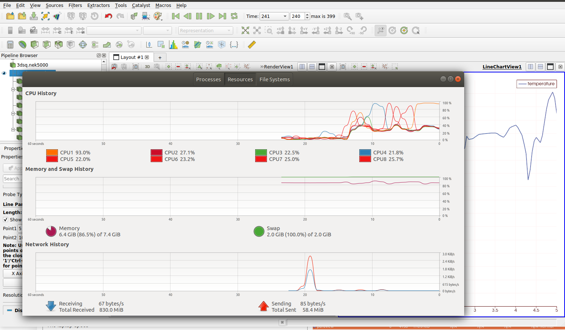Change CPU4 blue color swatch
Image resolution: width=565 pixels, height=330 pixels.
tap(365, 153)
